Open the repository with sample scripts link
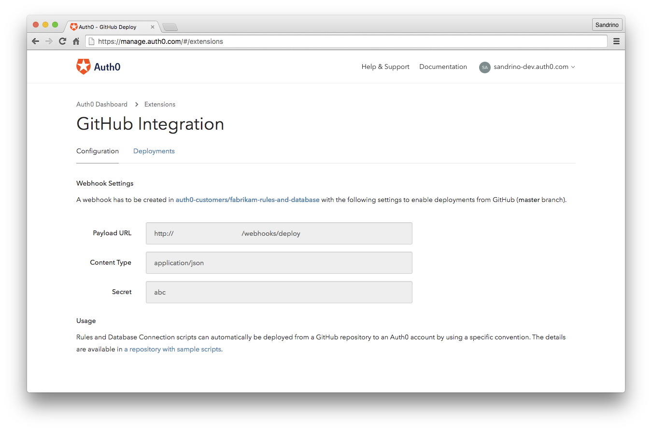Viewport: 652px width, 431px height. point(172,349)
